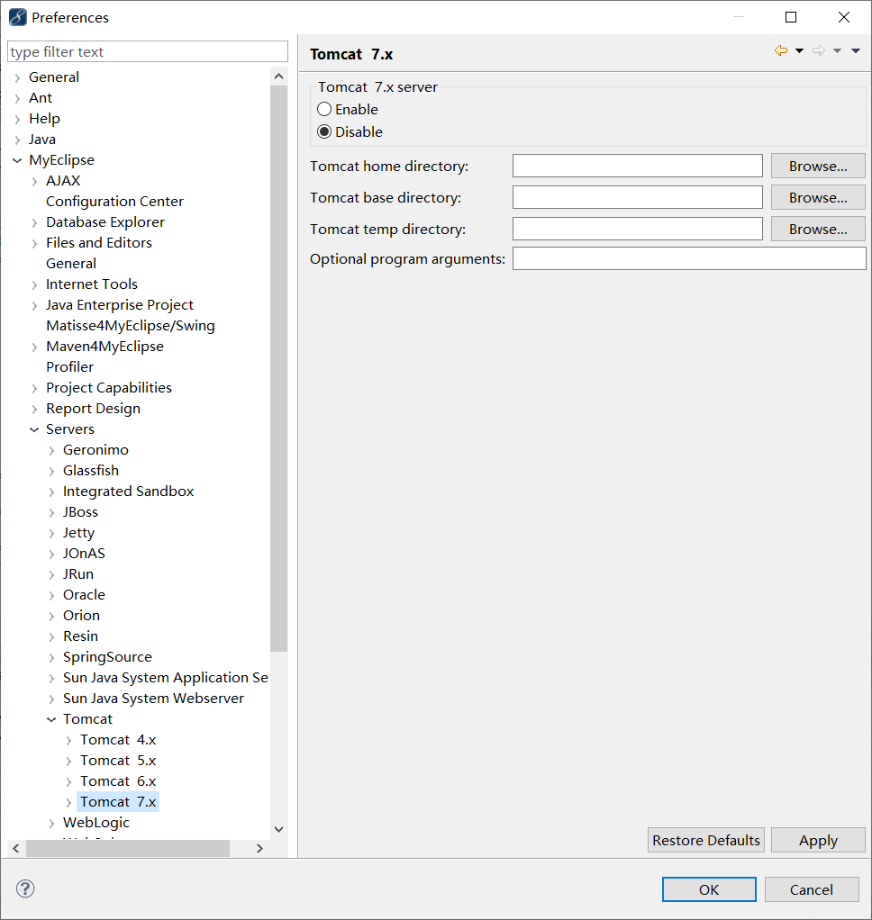Expand the top-level General node

(18, 77)
